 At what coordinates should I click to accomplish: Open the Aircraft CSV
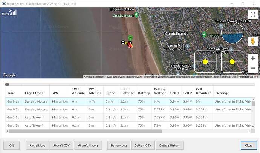62,145
